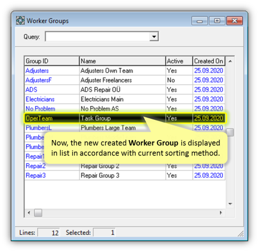Open the AdjustersF group link
Image resolution: width=259 pixels, height=252 pixels.
[x=39, y=80]
